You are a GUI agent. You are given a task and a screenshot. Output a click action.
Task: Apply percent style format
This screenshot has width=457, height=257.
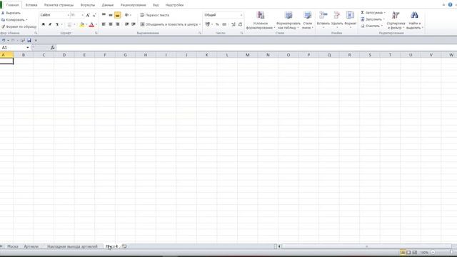pos(217,24)
